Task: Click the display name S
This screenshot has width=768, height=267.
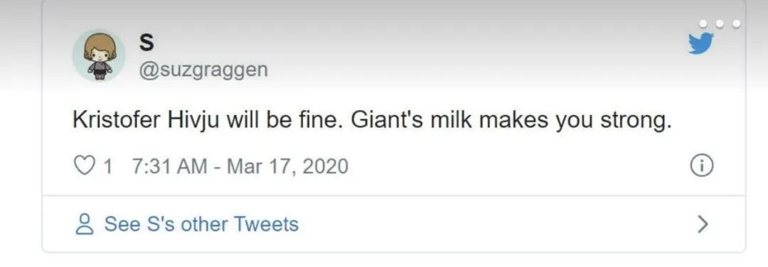Action: [146, 43]
